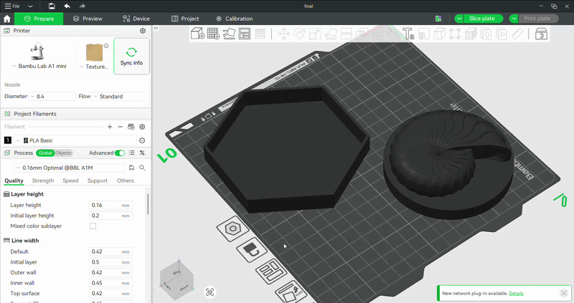Click the compare presets list icon
The width and height of the screenshot is (574, 303).
131,153
